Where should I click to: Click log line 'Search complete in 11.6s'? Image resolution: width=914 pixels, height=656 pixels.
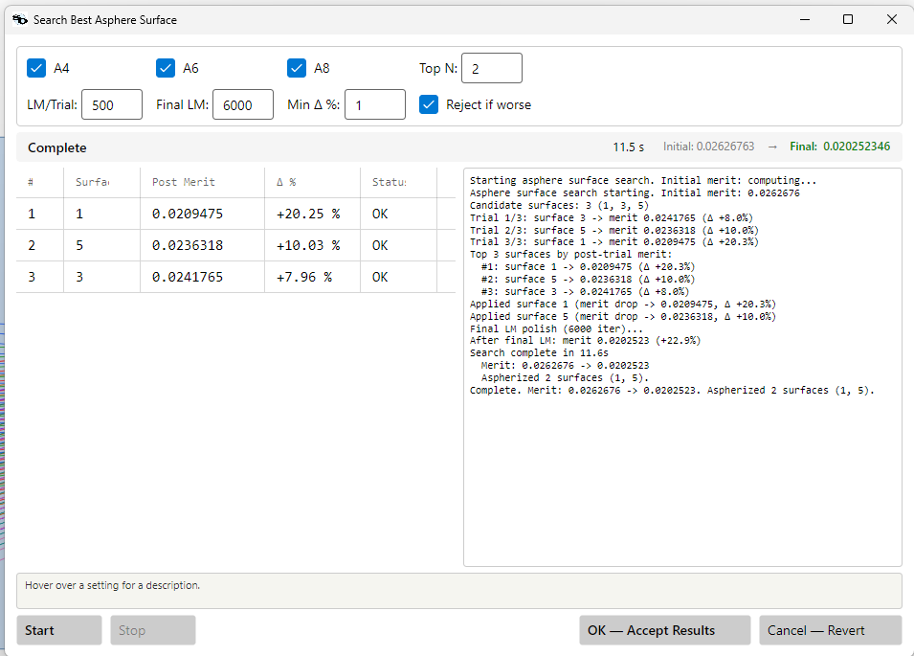point(539,352)
